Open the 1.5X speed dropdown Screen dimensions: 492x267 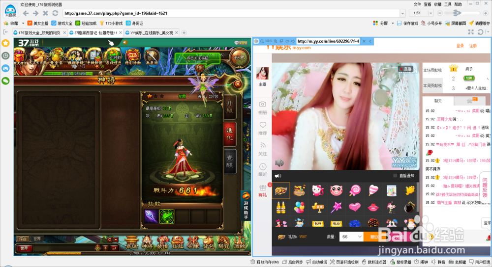tap(422, 13)
